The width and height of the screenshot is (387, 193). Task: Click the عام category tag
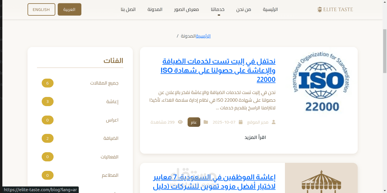[194, 122]
